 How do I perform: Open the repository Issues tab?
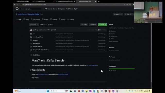[x=26, y=19]
